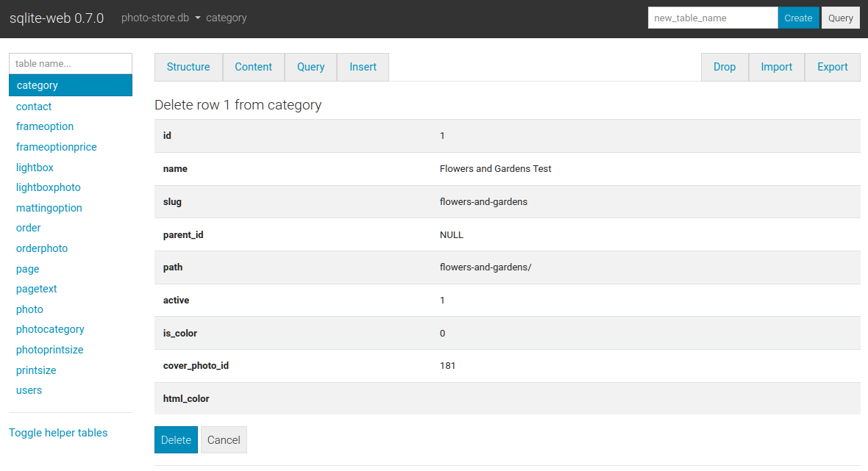The image size is (868, 471).
Task: Click the Delete confirmation button
Action: [176, 440]
